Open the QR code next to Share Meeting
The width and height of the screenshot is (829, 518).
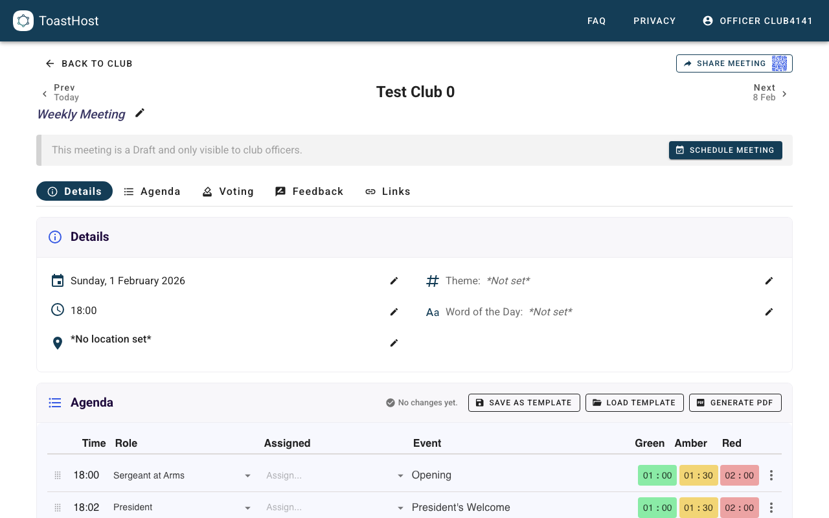779,63
